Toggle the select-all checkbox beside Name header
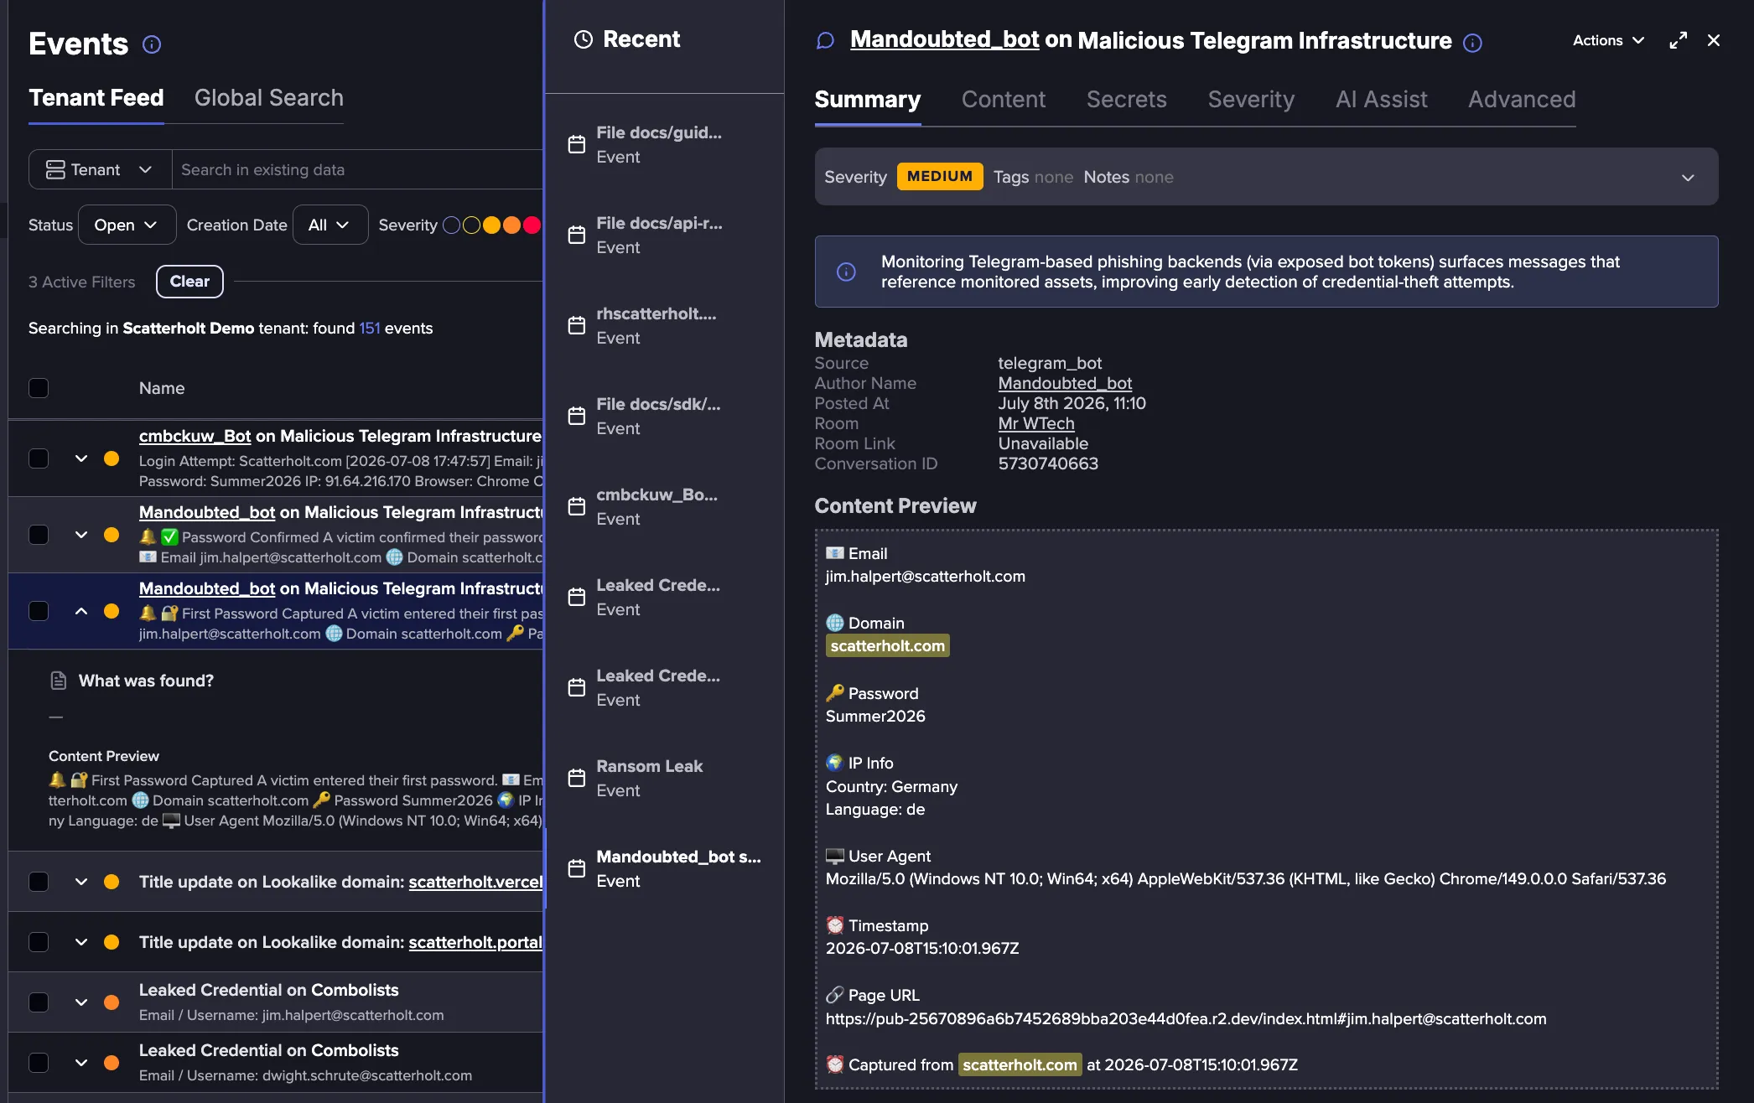The width and height of the screenshot is (1754, 1103). click(39, 388)
